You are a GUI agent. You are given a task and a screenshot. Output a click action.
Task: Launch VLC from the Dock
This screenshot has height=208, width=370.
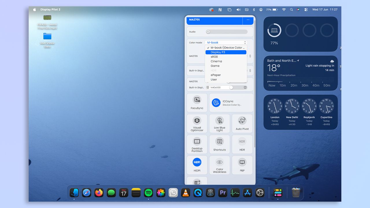point(186,192)
